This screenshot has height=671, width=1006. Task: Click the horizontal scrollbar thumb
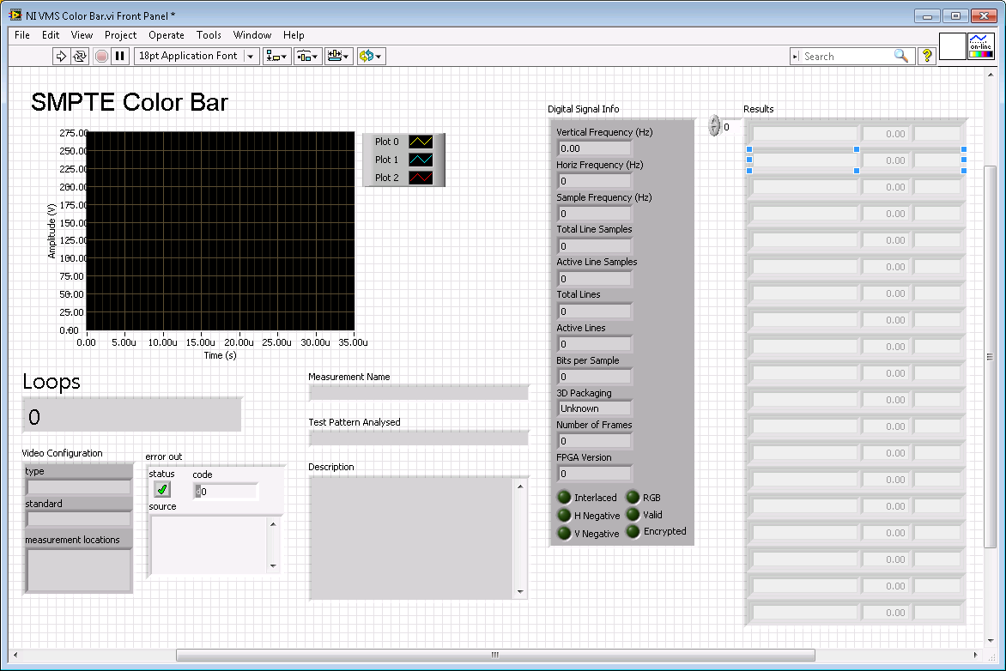(495, 655)
